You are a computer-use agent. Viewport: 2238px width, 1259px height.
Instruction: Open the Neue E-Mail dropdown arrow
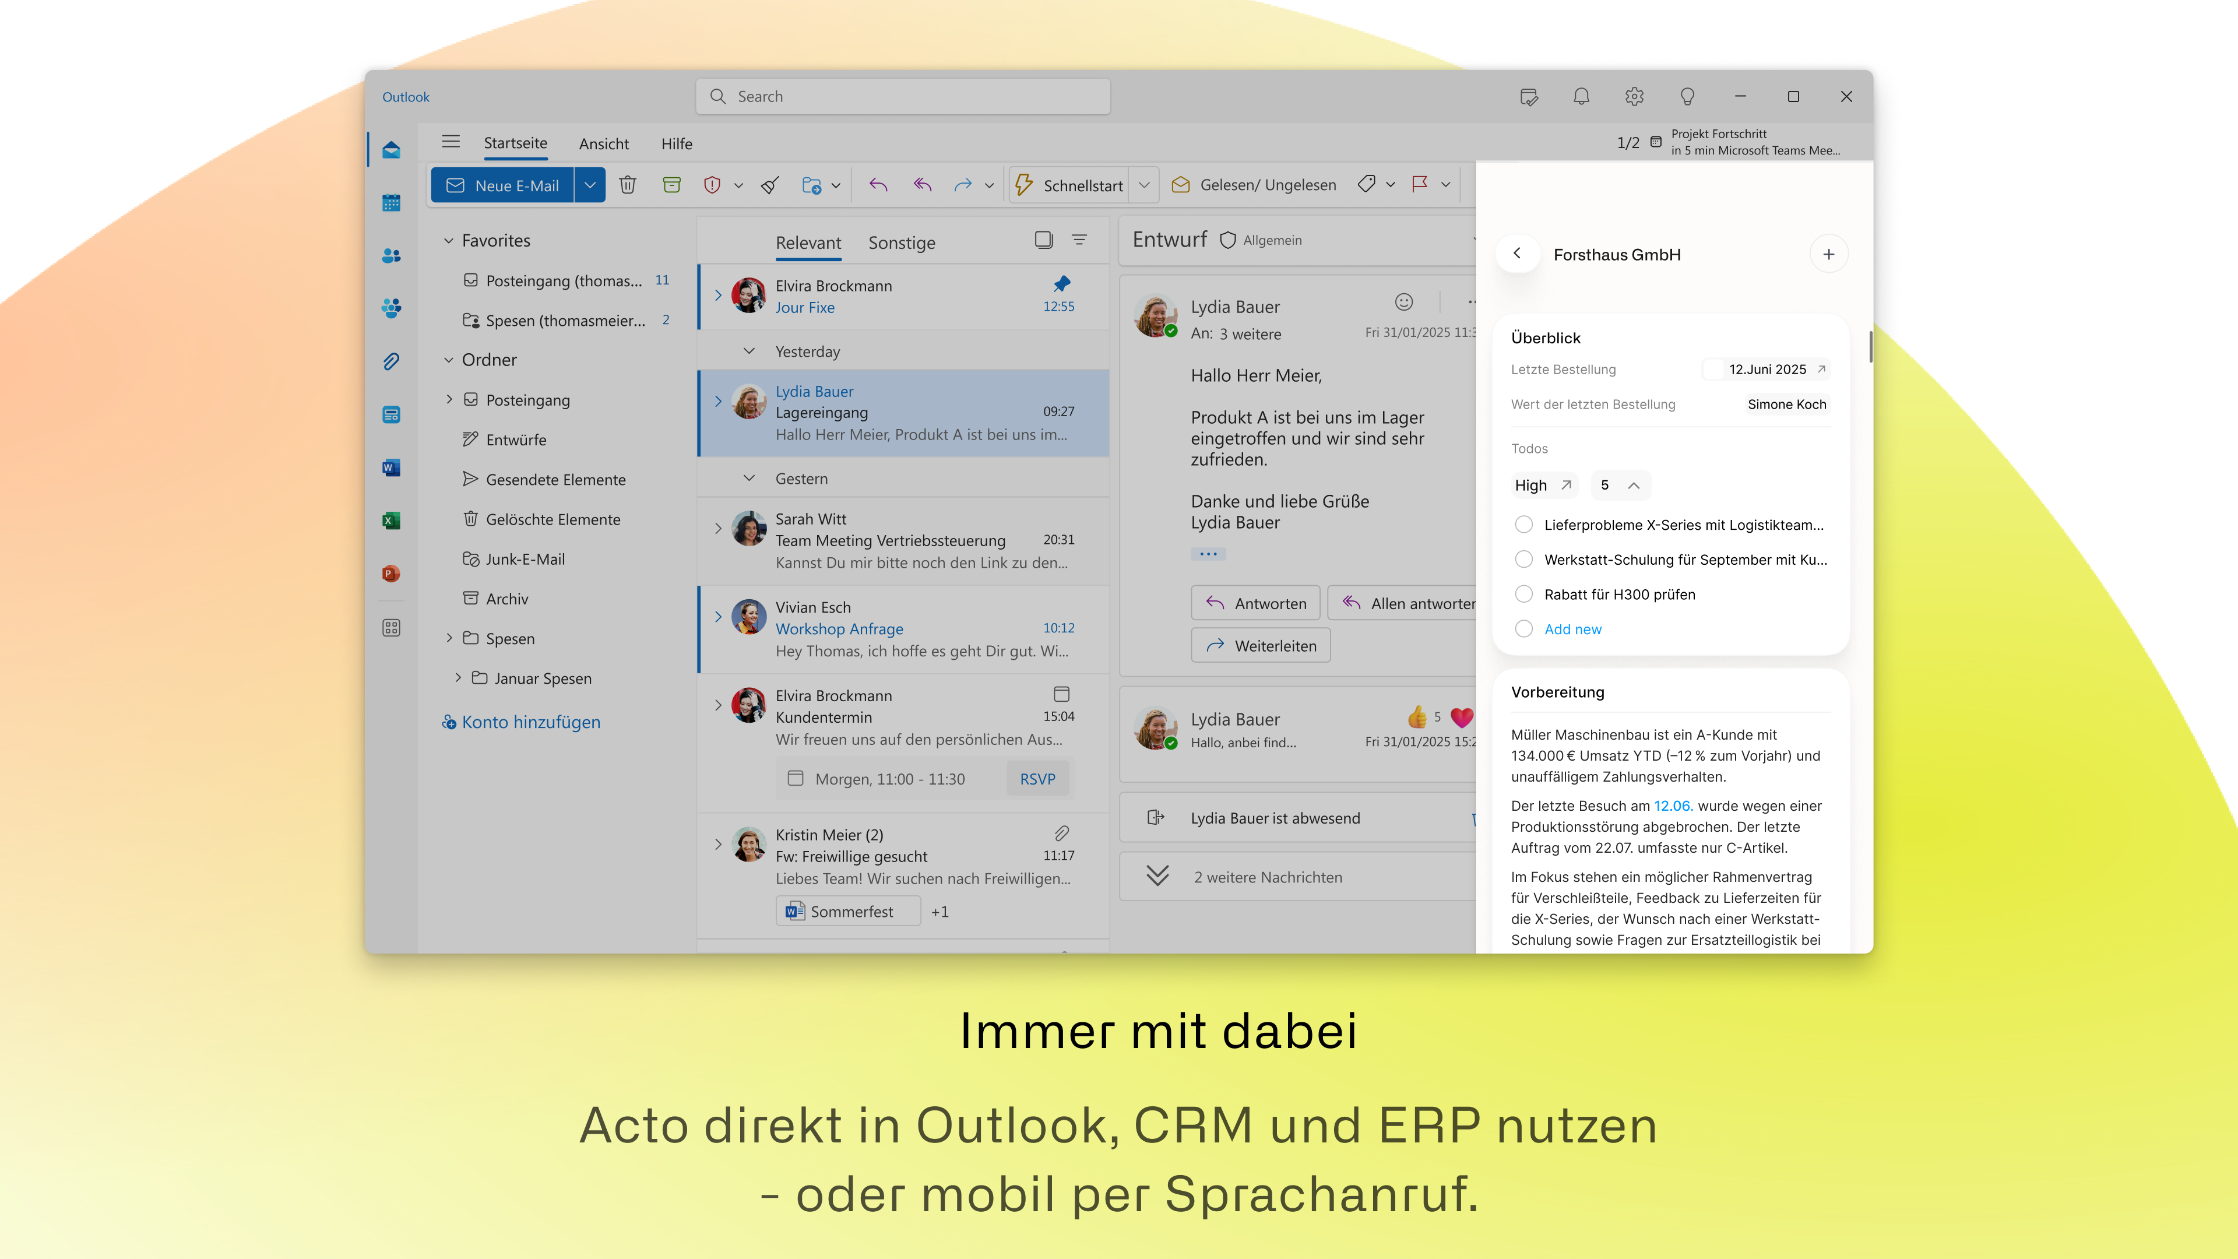590,185
